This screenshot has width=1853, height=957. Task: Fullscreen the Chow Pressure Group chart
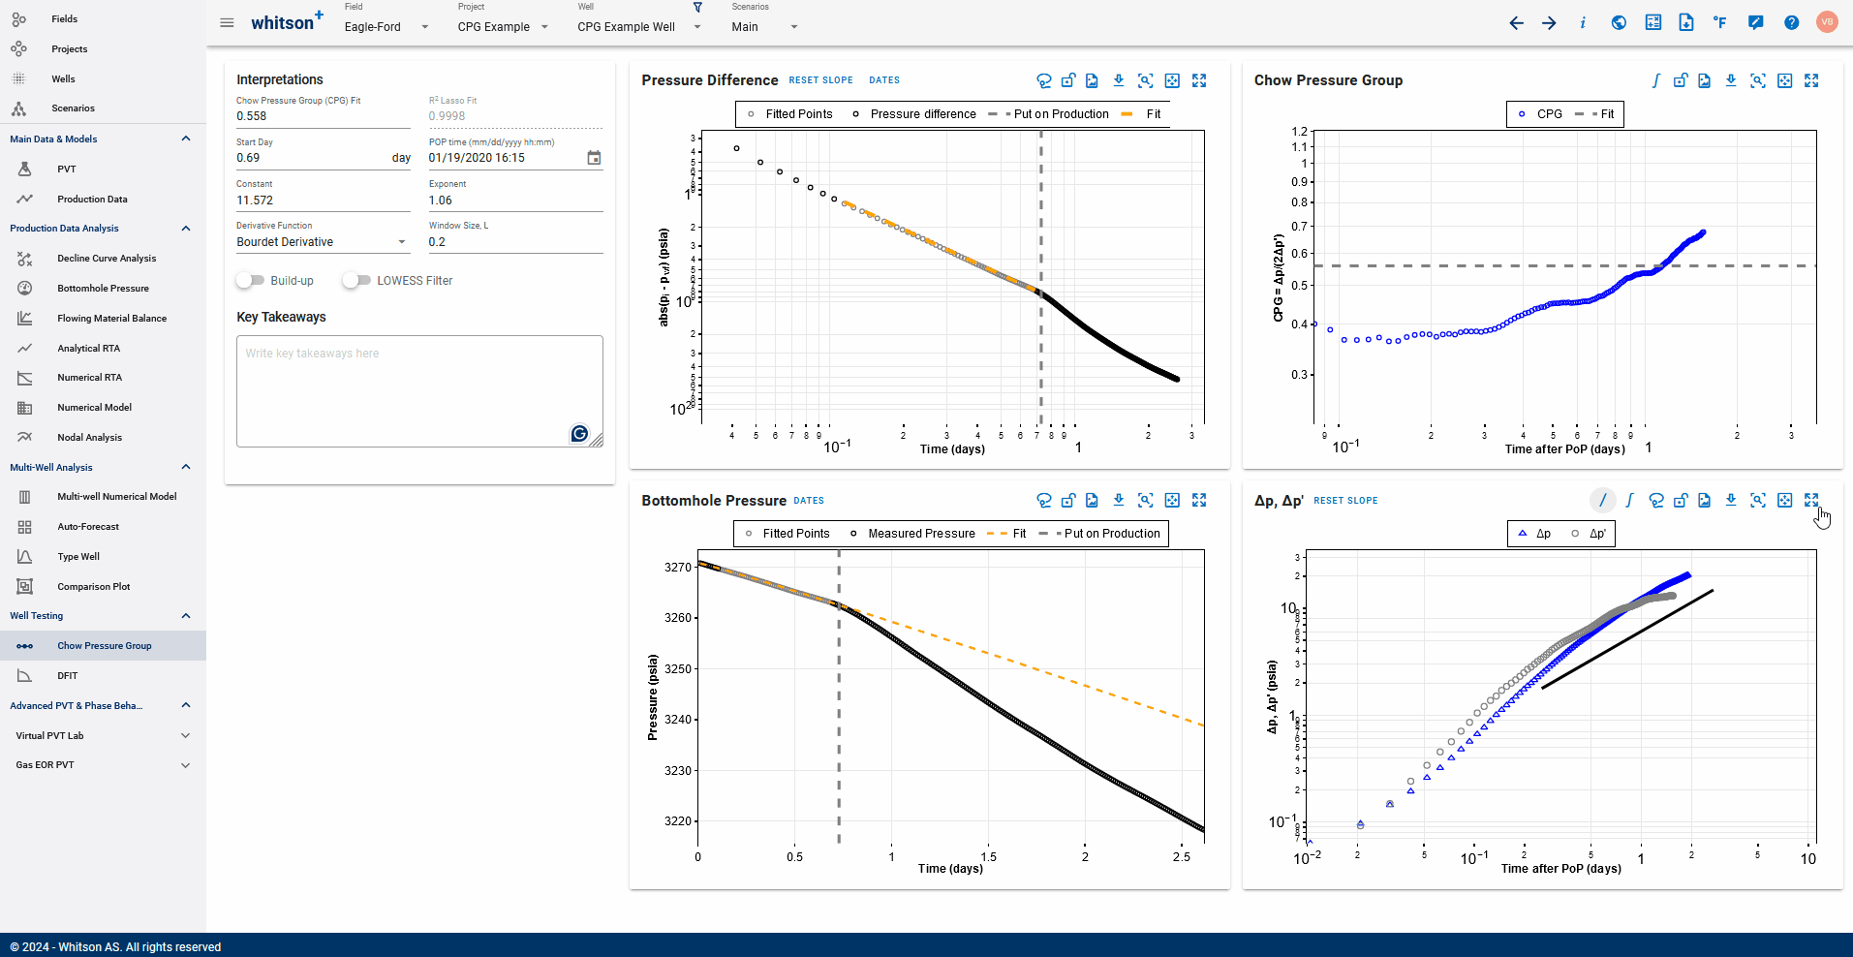[x=1811, y=81]
